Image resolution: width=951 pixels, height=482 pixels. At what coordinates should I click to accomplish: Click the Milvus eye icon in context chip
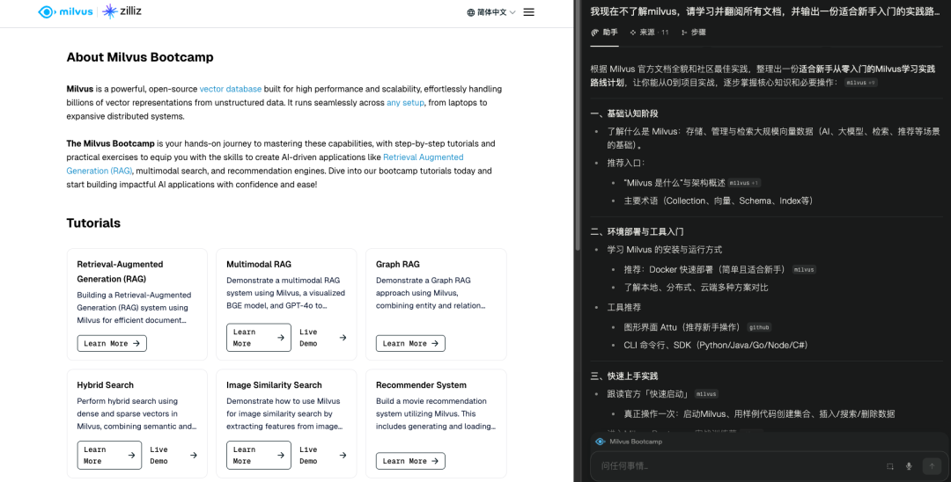pos(600,442)
